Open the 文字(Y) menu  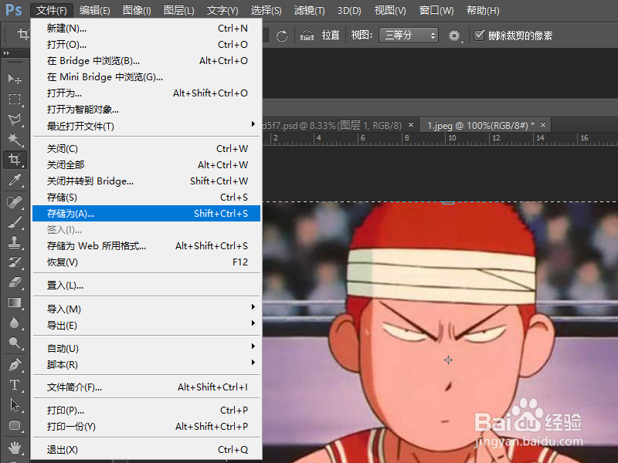coord(222,10)
